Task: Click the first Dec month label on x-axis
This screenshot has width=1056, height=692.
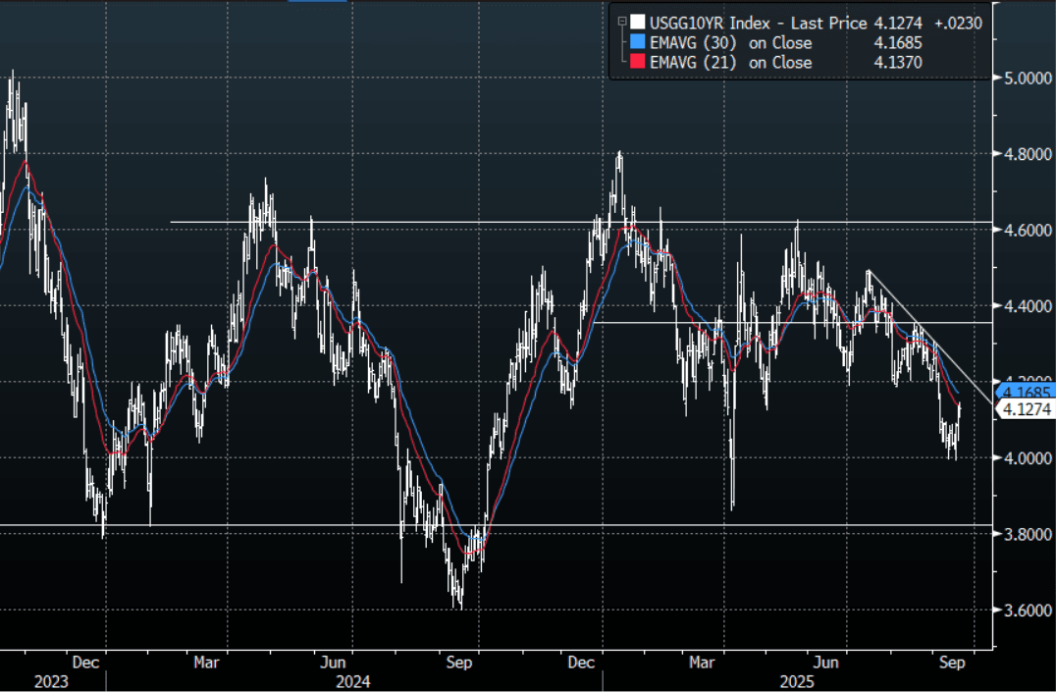Action: [85, 662]
